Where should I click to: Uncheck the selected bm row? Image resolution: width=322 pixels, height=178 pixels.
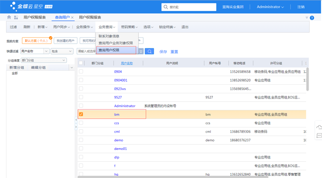(81, 114)
